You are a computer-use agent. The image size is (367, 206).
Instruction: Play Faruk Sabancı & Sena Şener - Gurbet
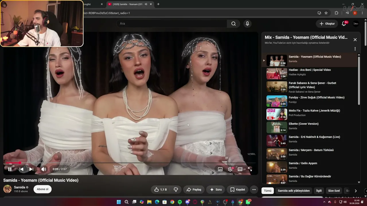pos(310,87)
